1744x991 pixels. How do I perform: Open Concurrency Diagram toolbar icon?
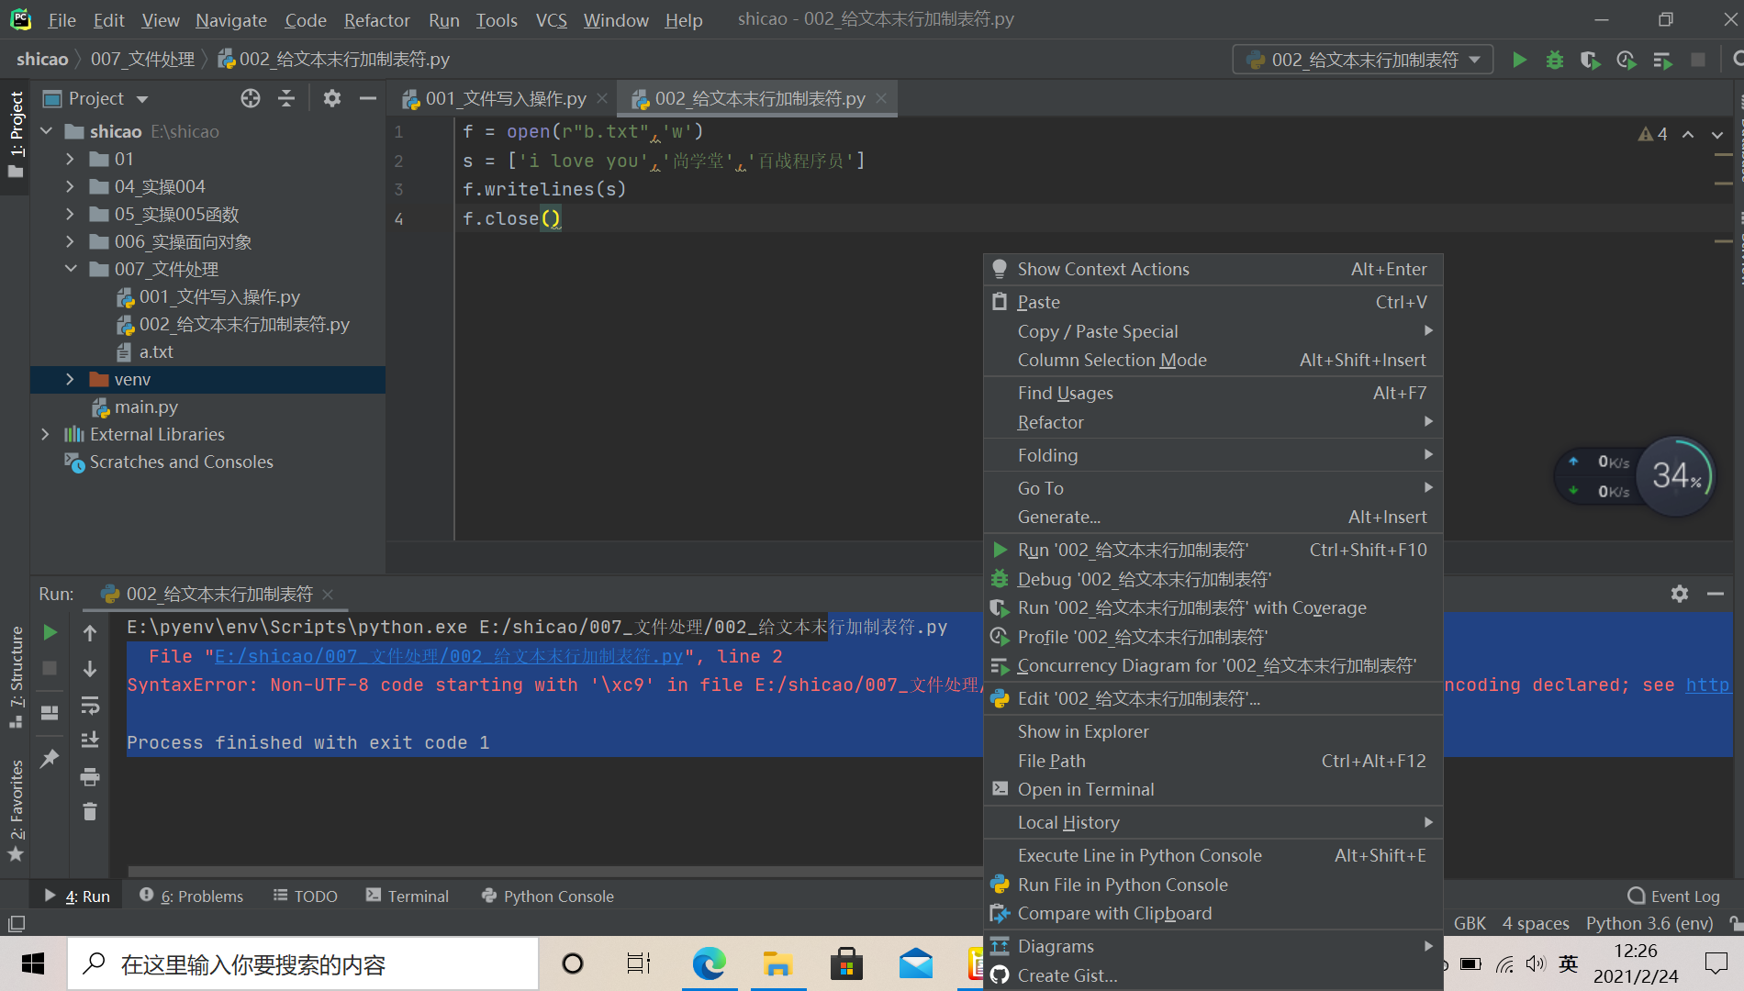[1662, 60]
